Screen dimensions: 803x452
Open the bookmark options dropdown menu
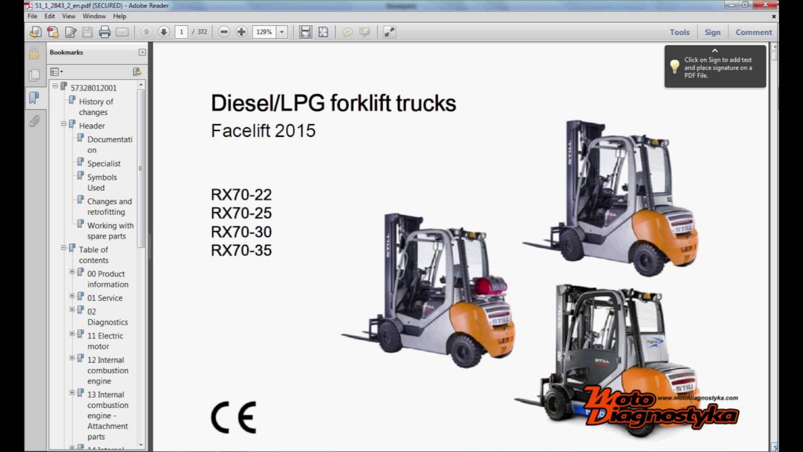(56, 72)
